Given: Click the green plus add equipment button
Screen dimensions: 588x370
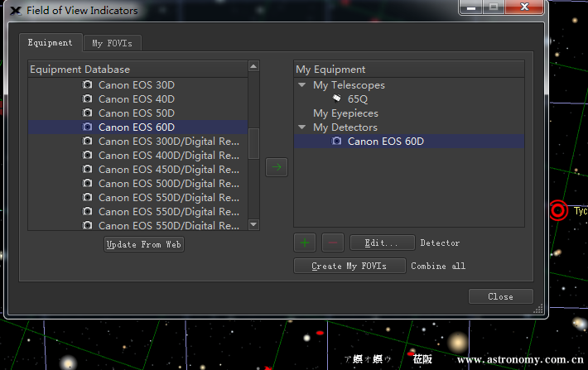Looking at the screenshot, I should (306, 243).
